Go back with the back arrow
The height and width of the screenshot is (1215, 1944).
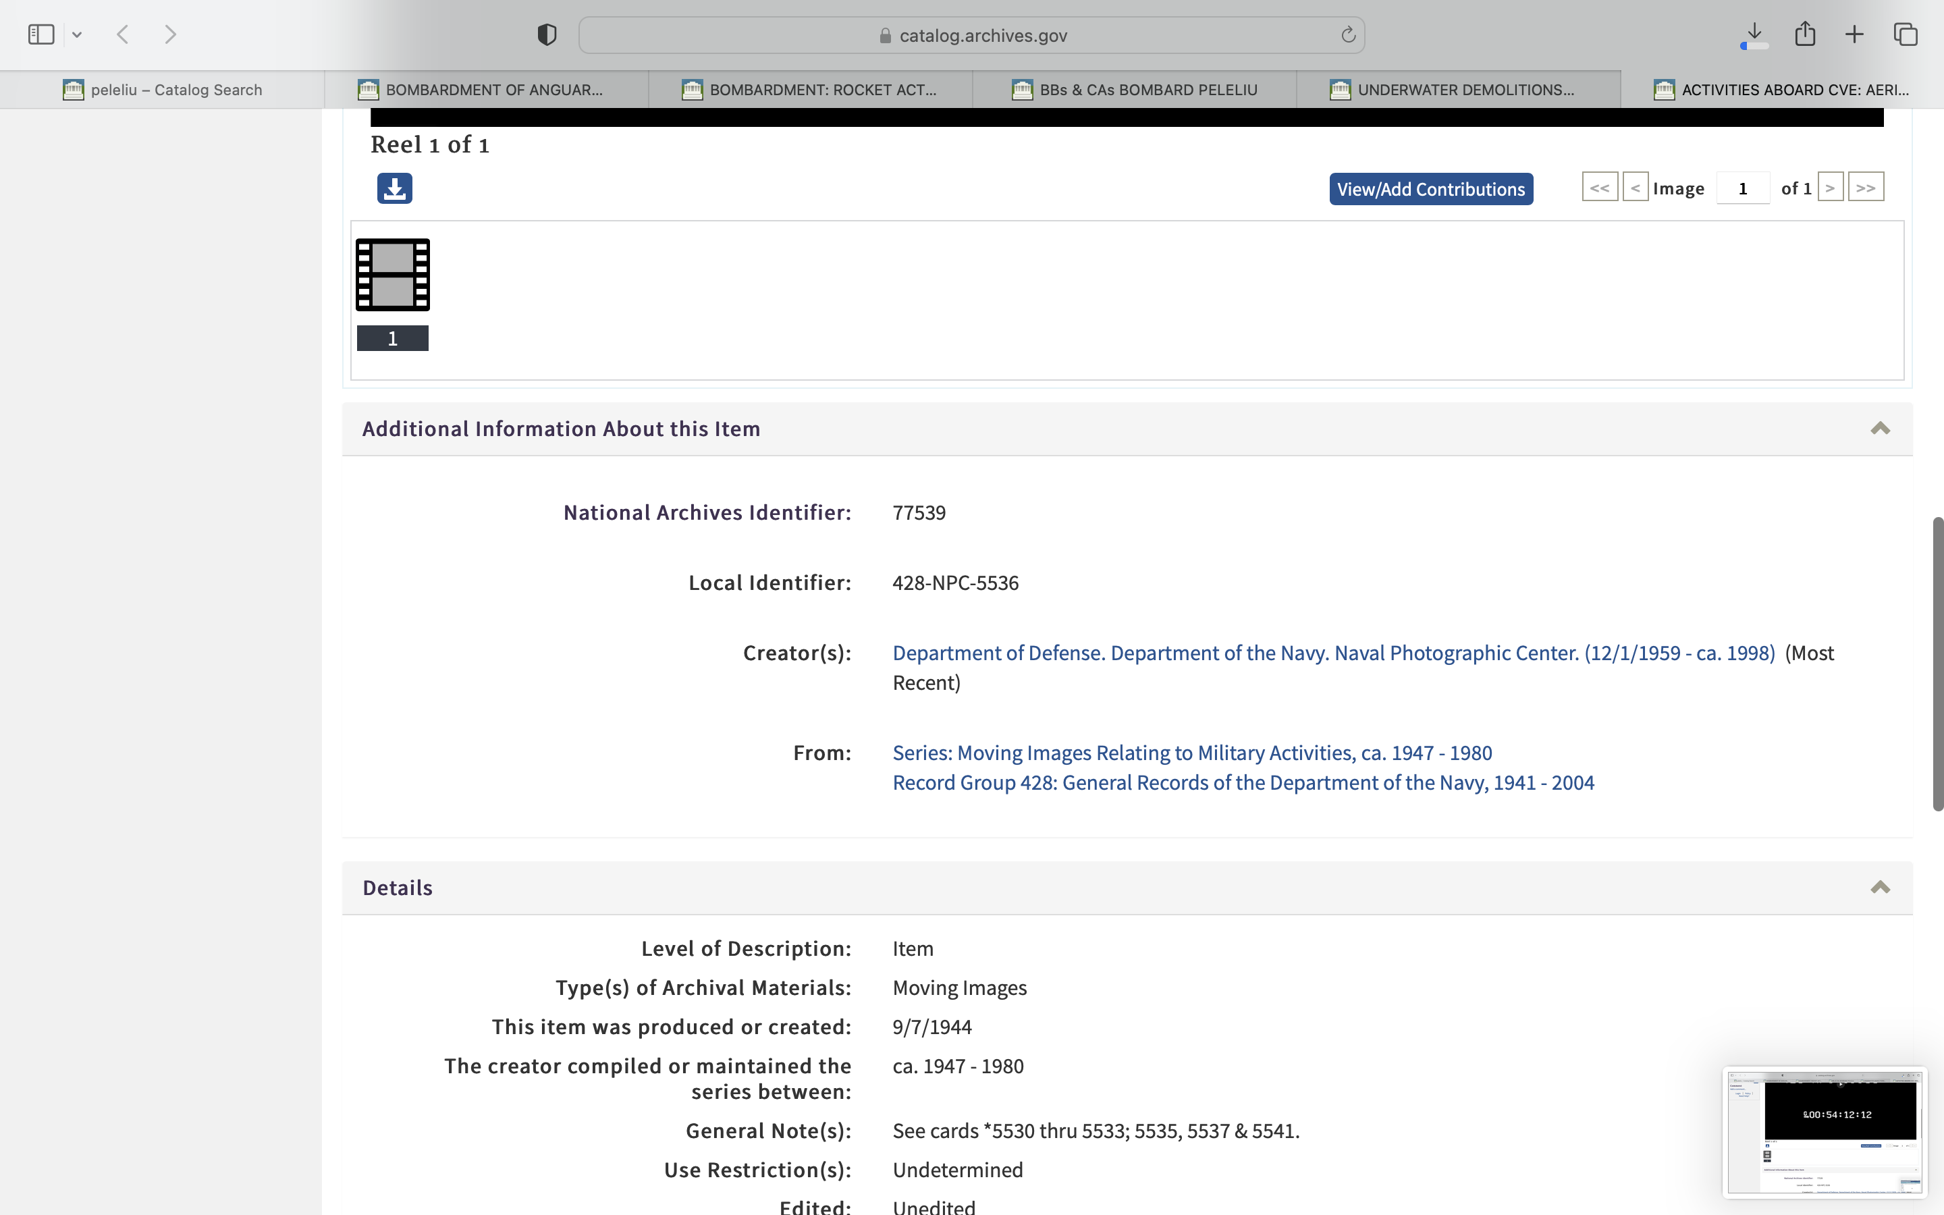pyautogui.click(x=123, y=34)
